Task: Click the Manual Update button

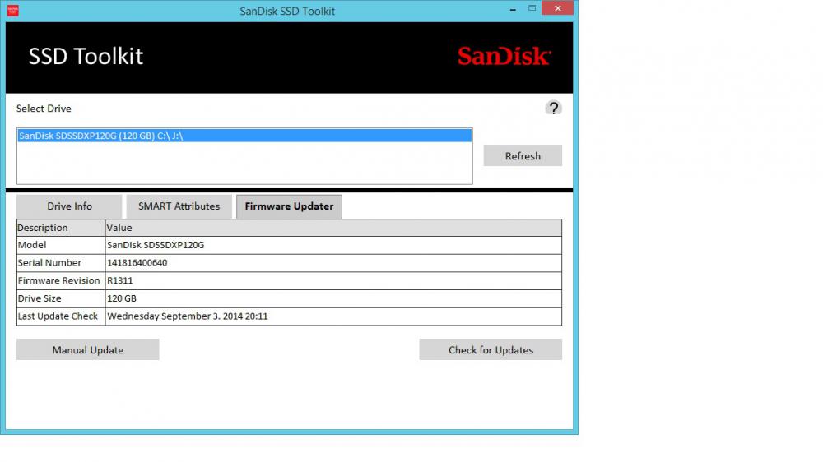Action: 87,350
